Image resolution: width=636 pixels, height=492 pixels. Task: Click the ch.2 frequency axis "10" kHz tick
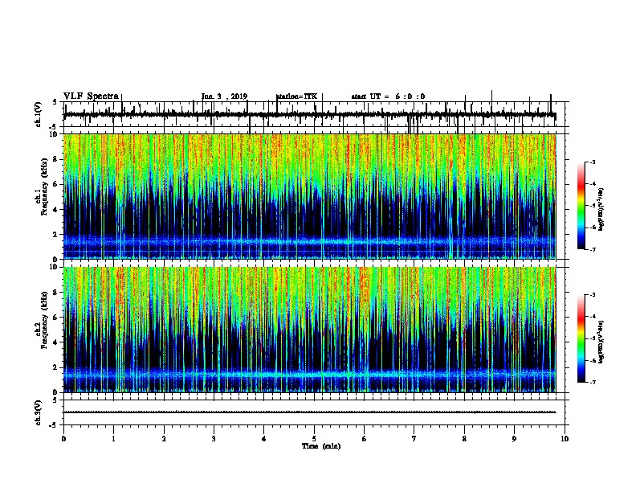(x=54, y=267)
